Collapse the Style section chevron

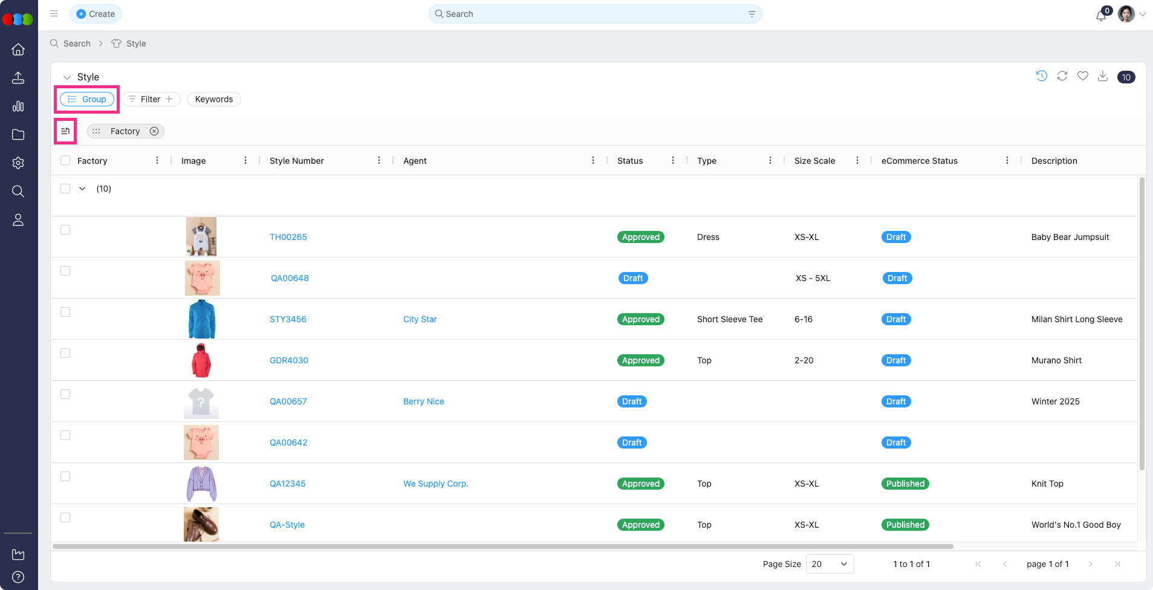pyautogui.click(x=67, y=77)
